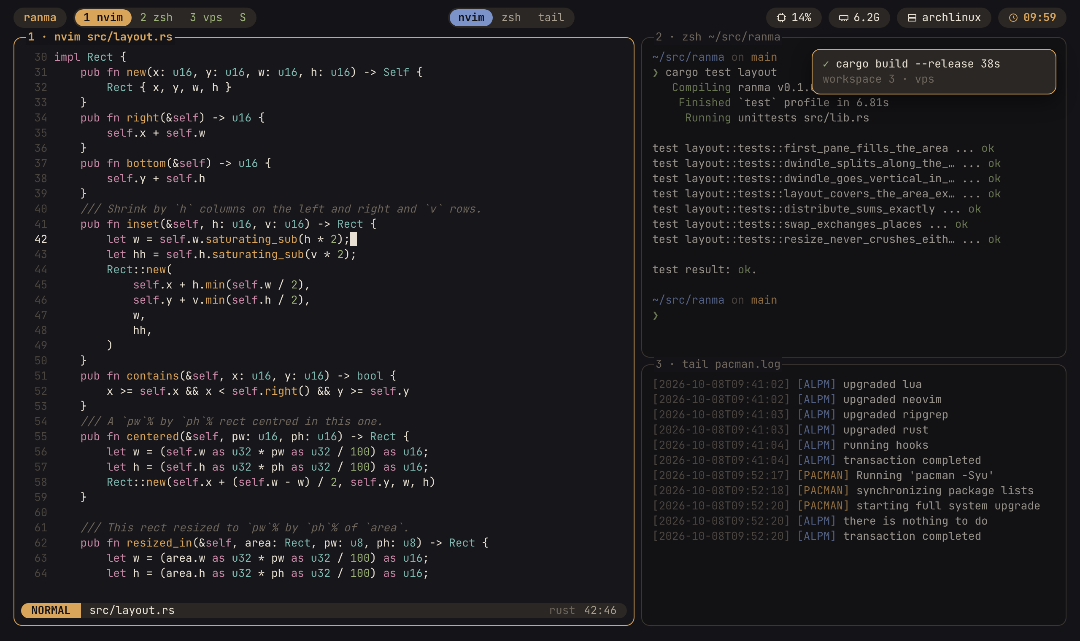1080x641 pixels.
Task: Click 'starting full system upgrade' log line
Action: [846, 506]
